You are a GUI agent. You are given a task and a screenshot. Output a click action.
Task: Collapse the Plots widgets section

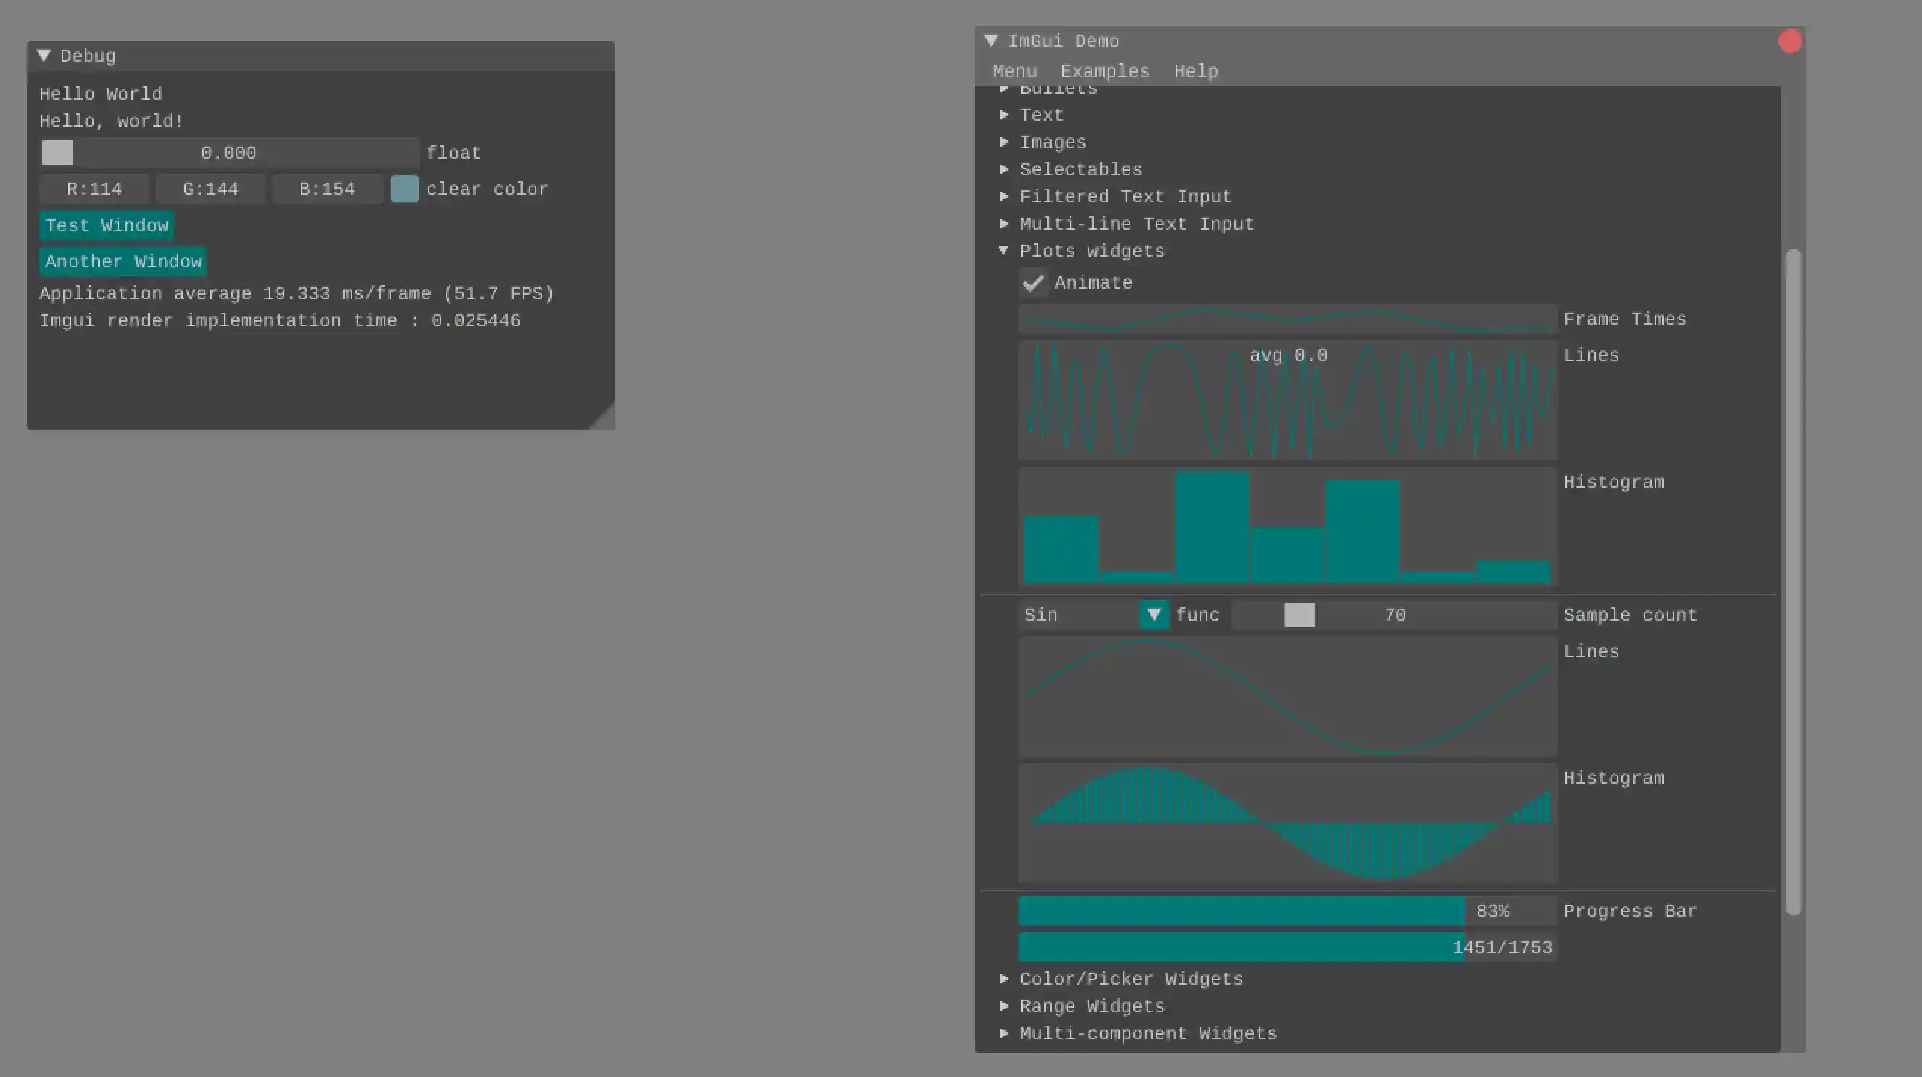point(1005,250)
